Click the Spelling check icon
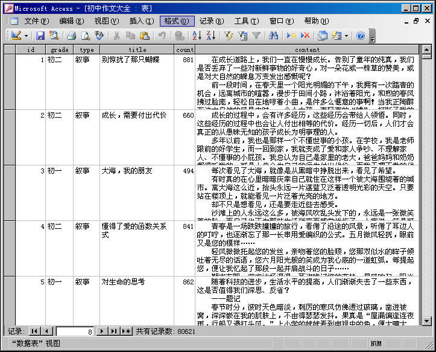Viewport: 436px width, 352px height. [x=100, y=36]
